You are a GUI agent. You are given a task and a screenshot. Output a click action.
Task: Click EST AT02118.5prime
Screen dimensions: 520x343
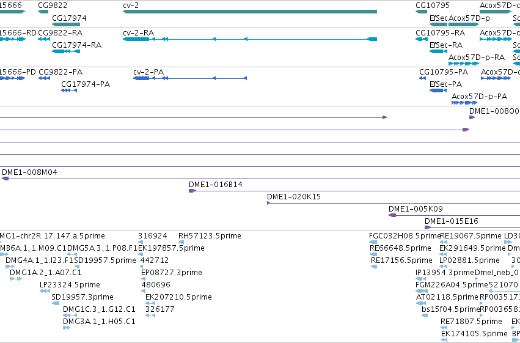coord(447,297)
